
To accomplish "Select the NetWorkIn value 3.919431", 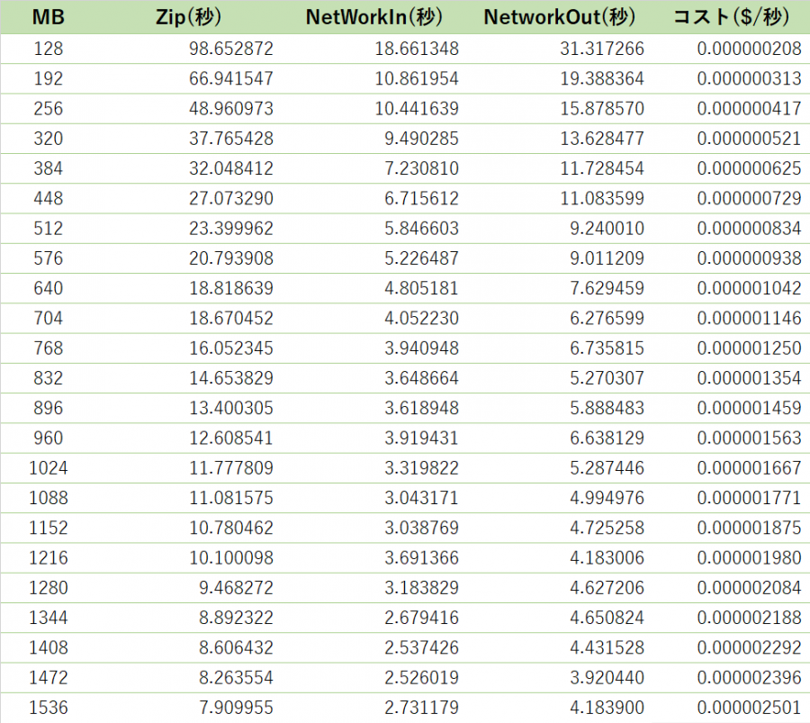I will 421,438.
